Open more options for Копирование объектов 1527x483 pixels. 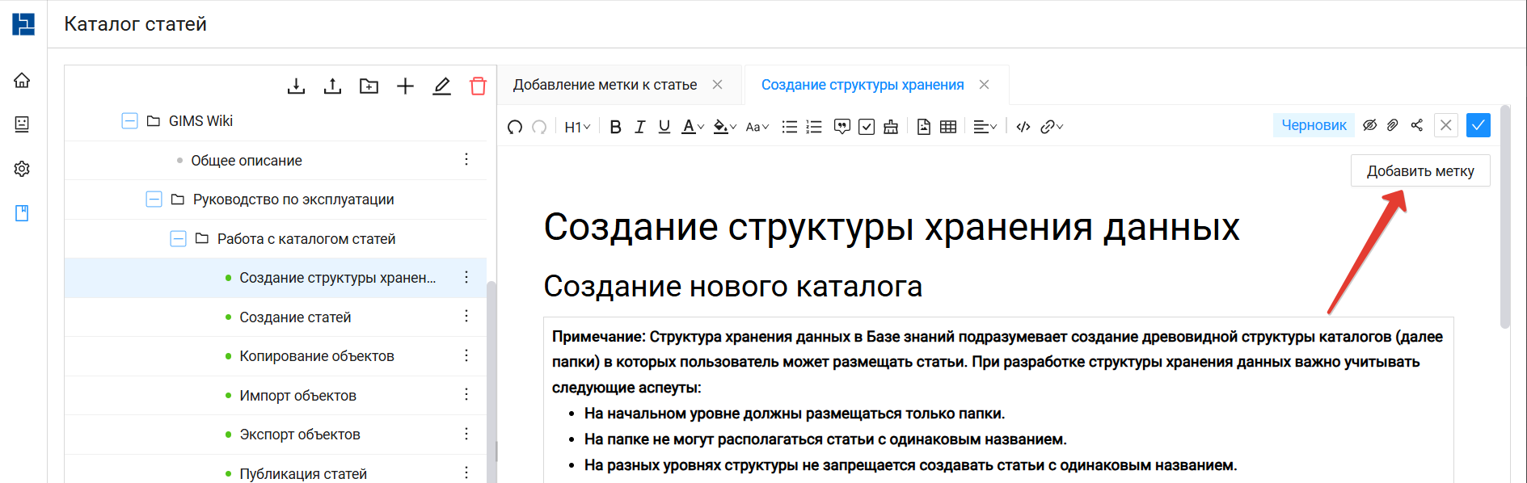click(x=466, y=356)
